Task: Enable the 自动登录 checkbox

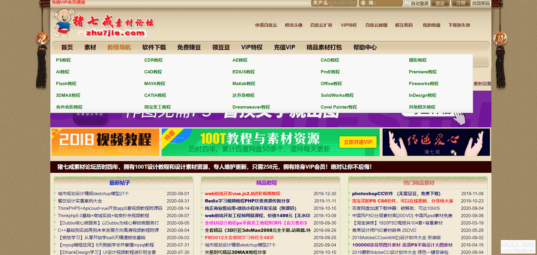Action: (x=406, y=3)
